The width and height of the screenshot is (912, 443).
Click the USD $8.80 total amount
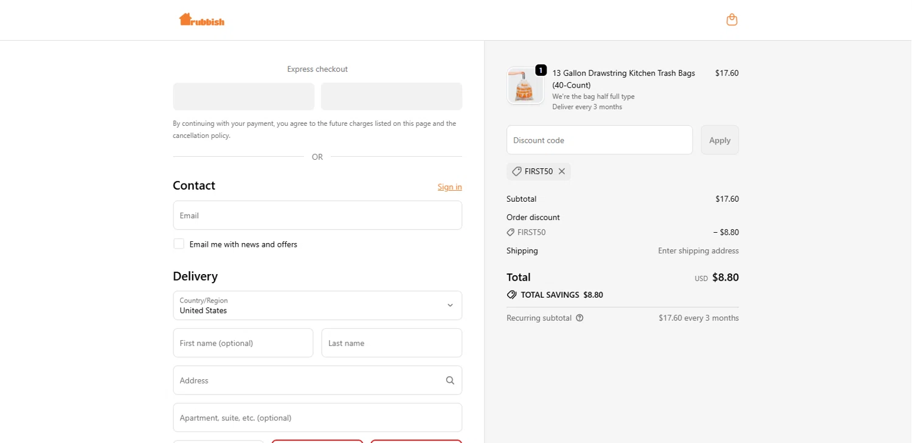(717, 278)
